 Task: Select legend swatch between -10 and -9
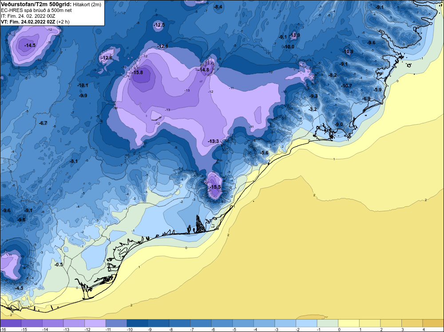pos(137,323)
